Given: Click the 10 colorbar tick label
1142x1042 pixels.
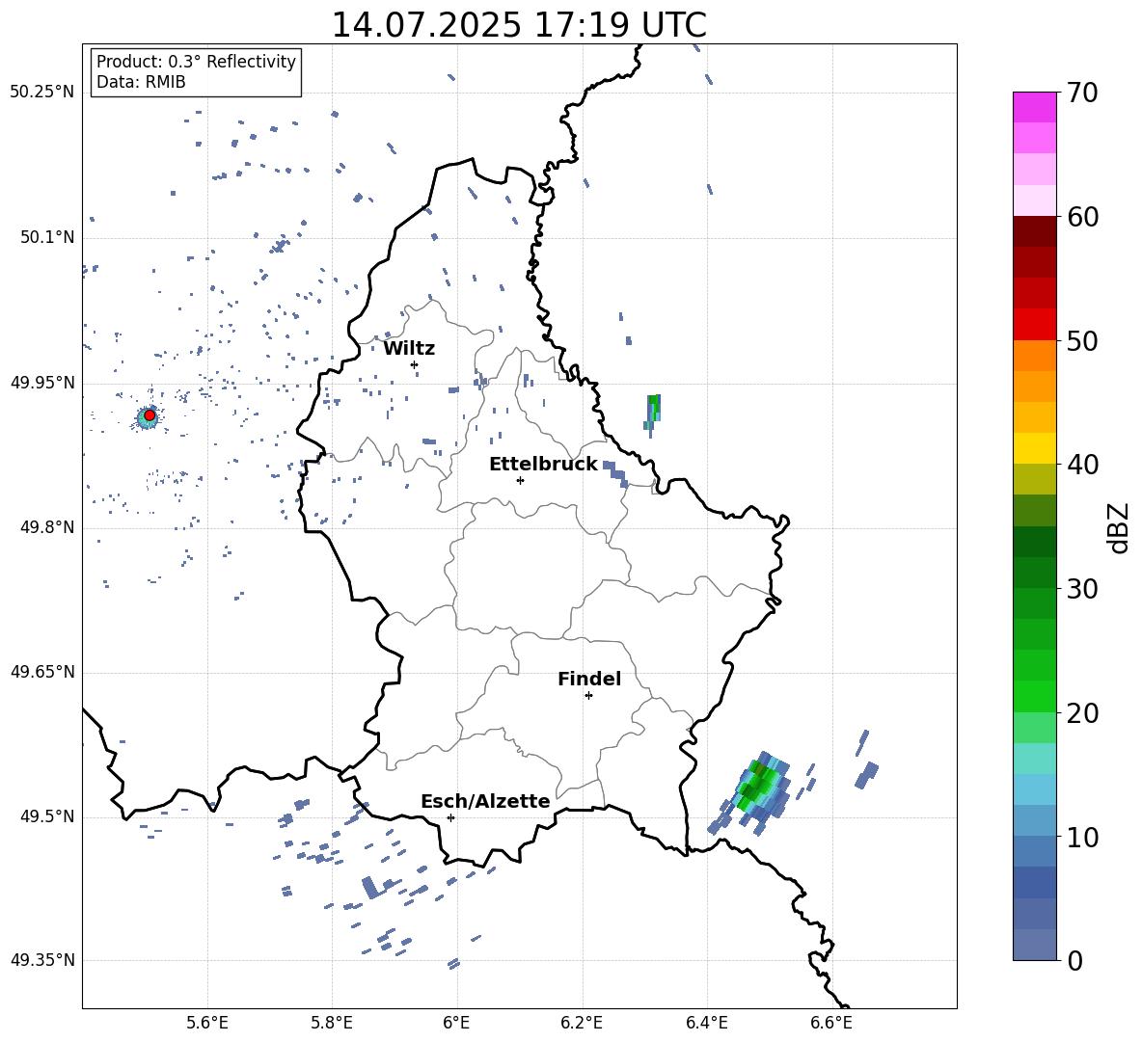Looking at the screenshot, I should (1082, 837).
